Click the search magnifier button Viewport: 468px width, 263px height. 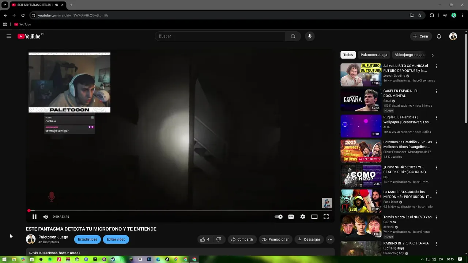tap(293, 36)
